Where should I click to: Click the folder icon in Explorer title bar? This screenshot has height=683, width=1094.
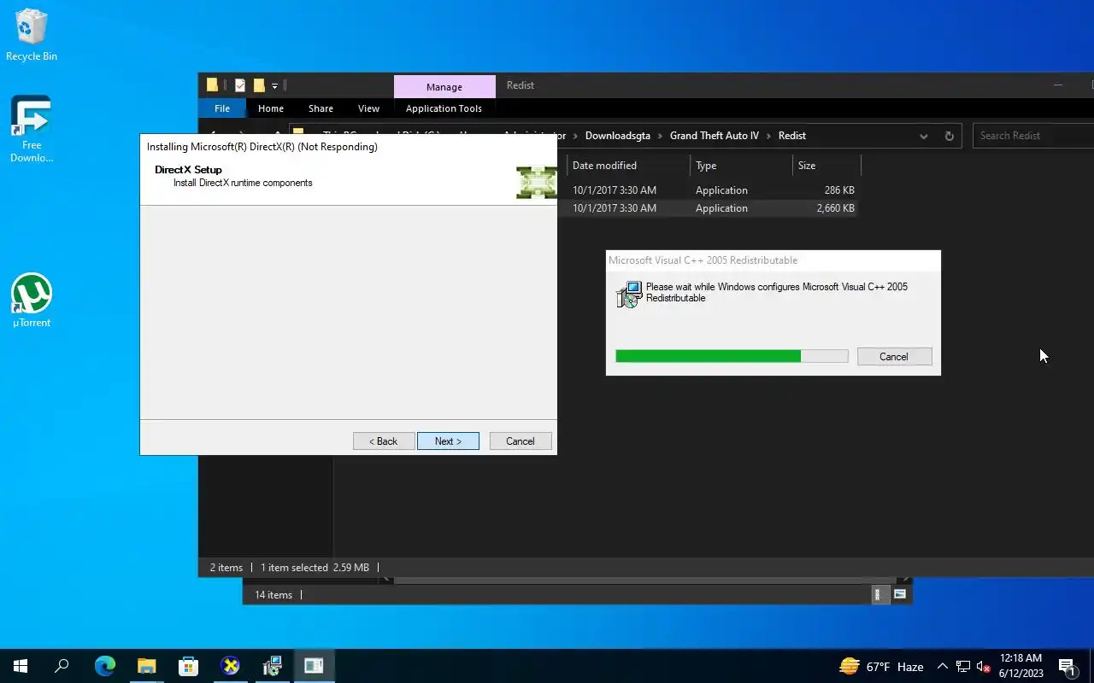(212, 85)
